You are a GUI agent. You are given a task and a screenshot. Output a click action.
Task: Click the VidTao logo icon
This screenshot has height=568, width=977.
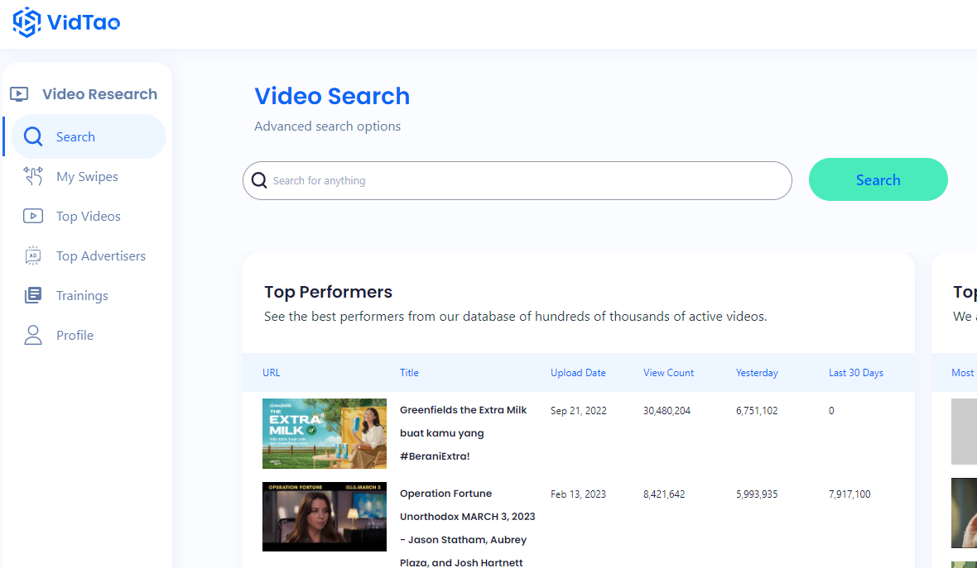pyautogui.click(x=26, y=22)
